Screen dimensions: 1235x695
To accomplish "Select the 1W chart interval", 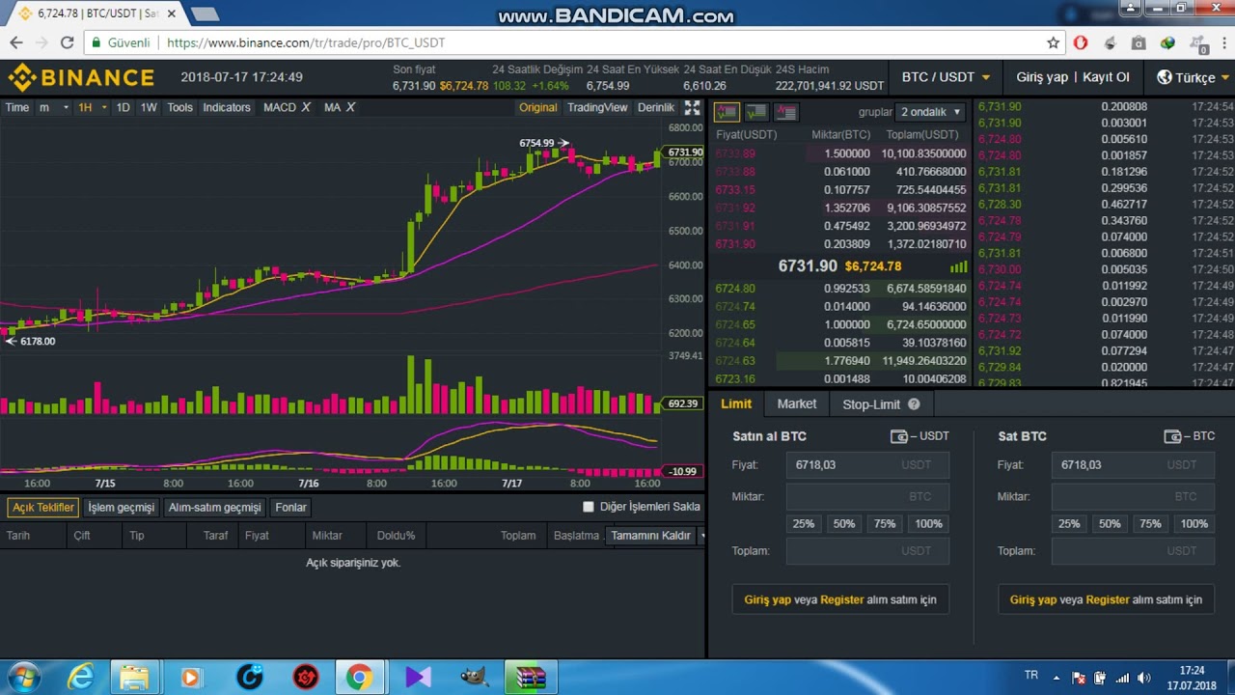I will (149, 107).
